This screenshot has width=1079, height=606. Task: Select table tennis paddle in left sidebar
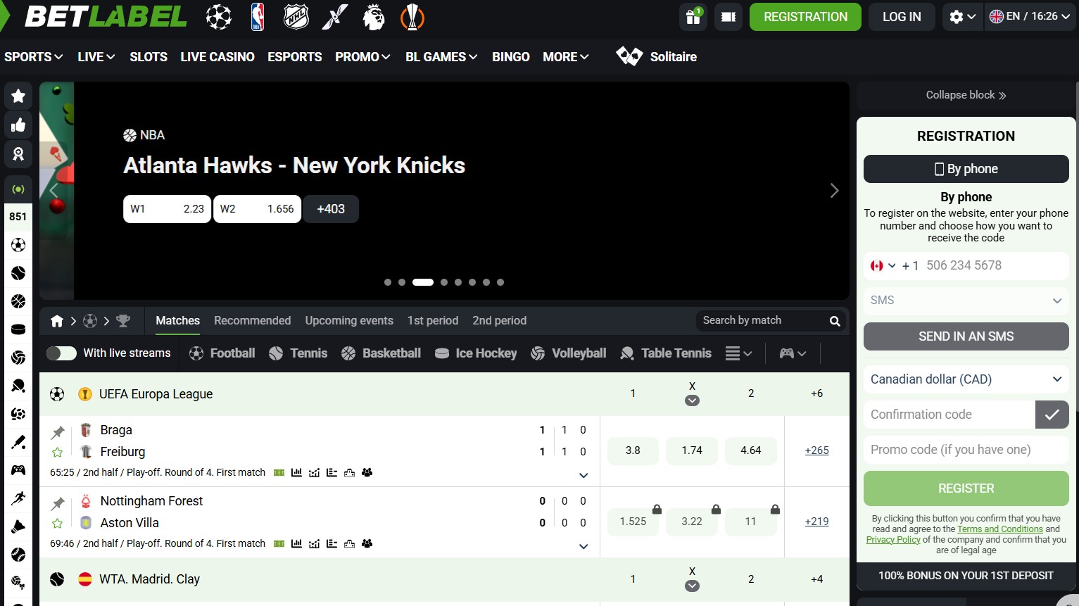[x=18, y=386]
